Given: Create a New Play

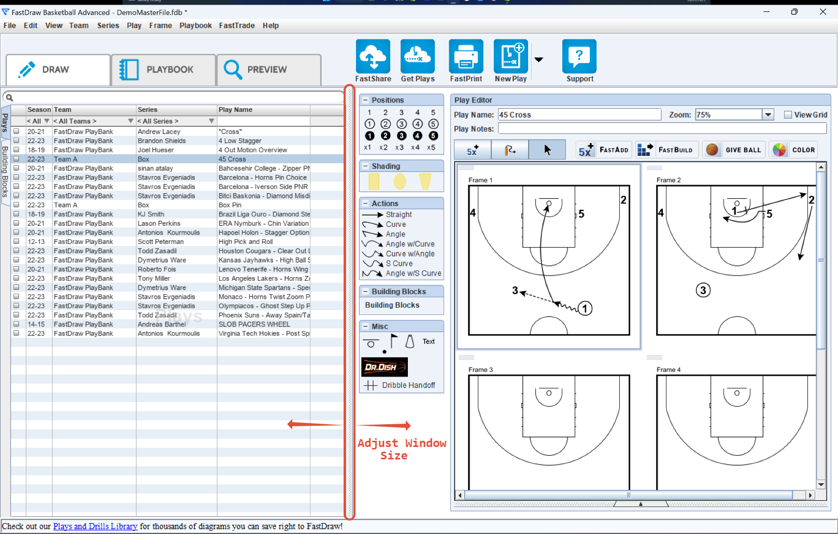Looking at the screenshot, I should tap(510, 56).
